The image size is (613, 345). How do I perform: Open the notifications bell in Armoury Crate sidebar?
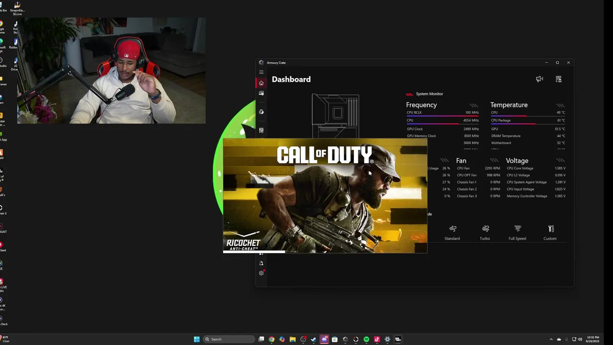(261, 263)
